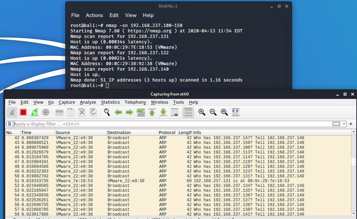Add a display filter button with plus
Screen dimensions: 357x219
point(351,124)
